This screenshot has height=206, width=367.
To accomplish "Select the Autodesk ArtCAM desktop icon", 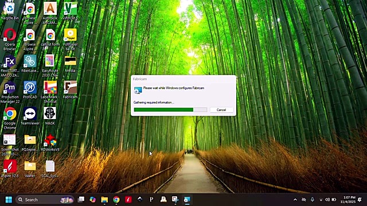I will [50, 13].
